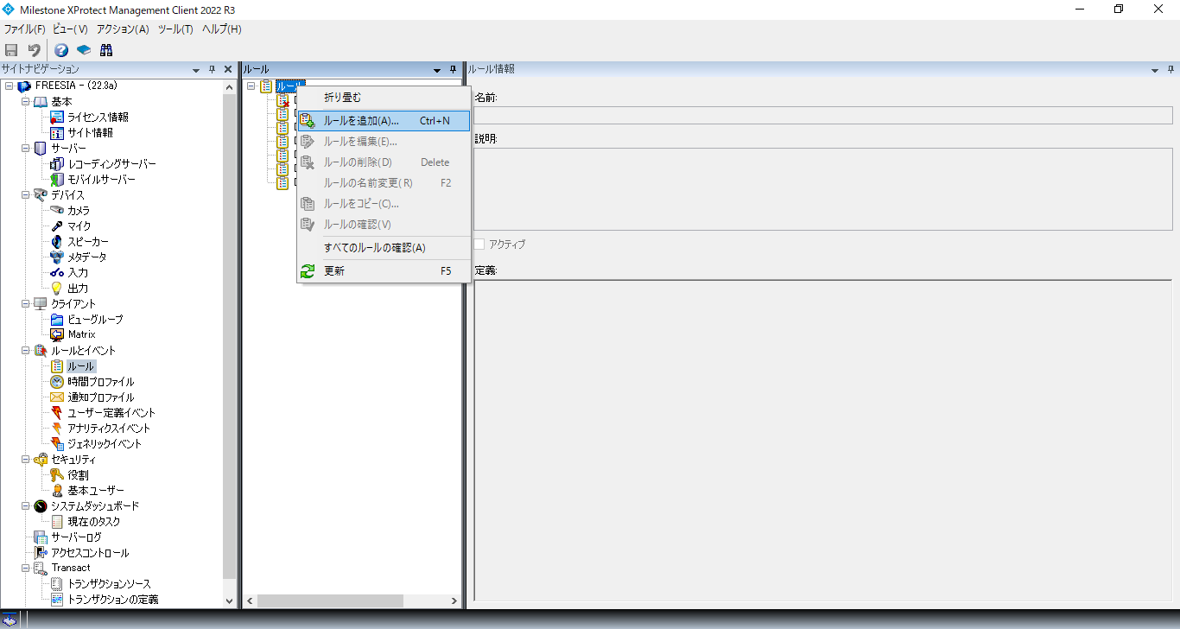Open ルール情報 panel dropdown arrow
Screen dimensions: 1180x629
[1155, 69]
